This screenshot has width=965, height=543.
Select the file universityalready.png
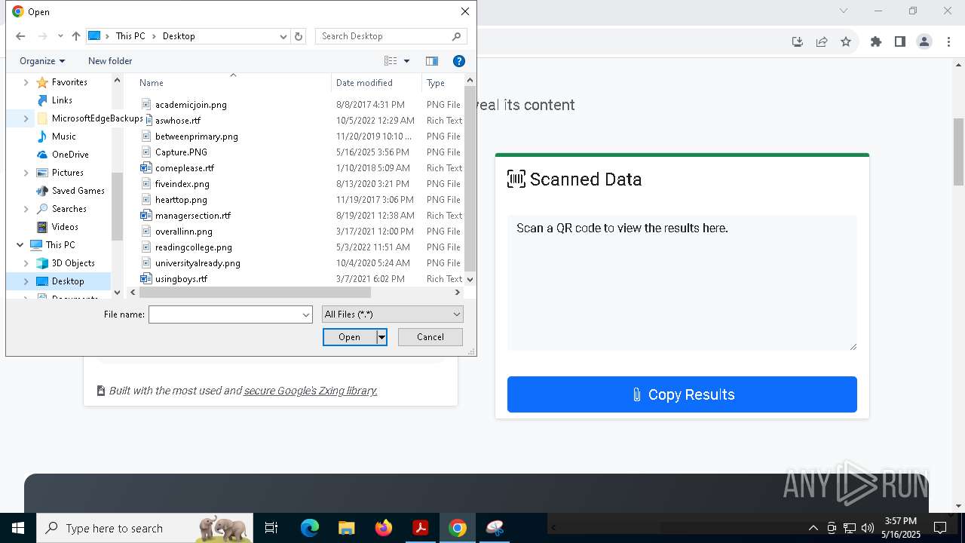click(x=198, y=263)
